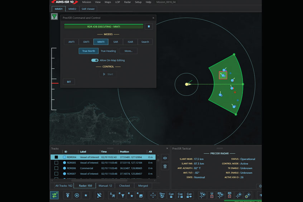The image size is (303, 202).
Task: Open the Maps menu
Action: [x=107, y=2]
